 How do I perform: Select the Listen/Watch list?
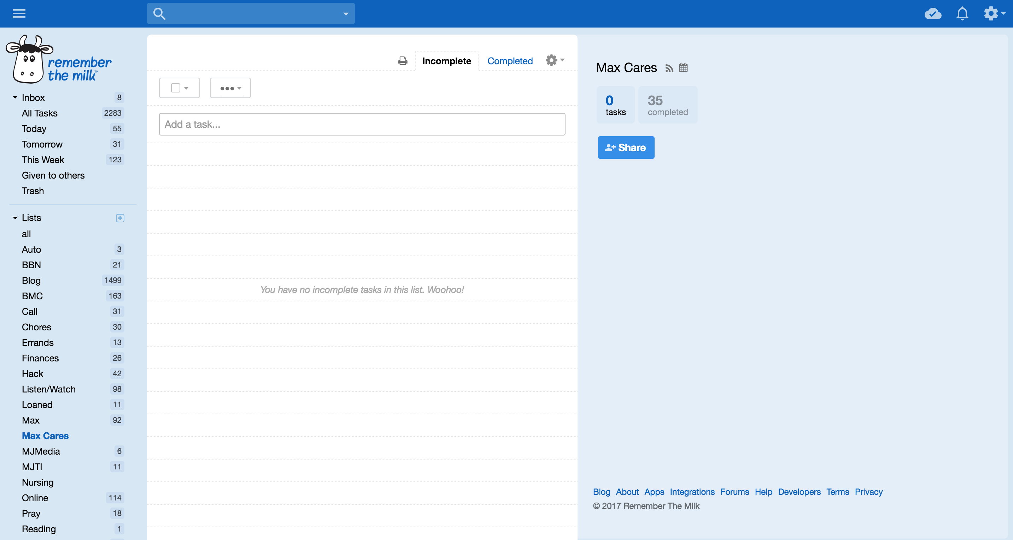(49, 389)
